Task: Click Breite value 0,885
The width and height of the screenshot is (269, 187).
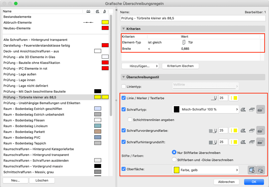Action: [x=185, y=49]
